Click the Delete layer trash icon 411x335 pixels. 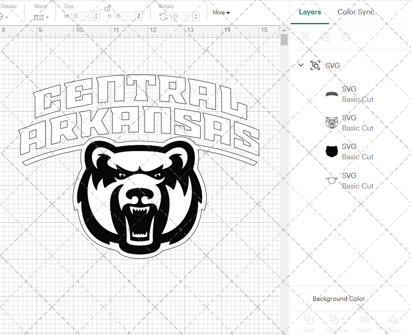[346, 37]
